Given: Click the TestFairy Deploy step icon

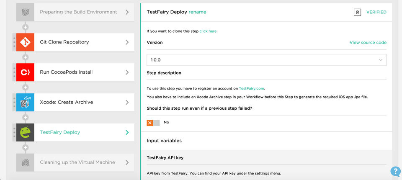Looking at the screenshot, I should click(25, 132).
